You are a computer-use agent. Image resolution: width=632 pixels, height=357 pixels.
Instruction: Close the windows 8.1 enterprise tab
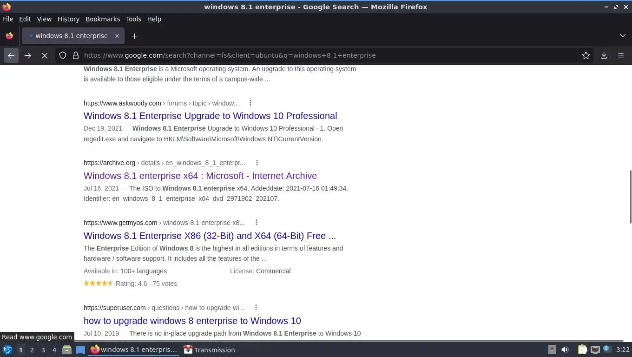tap(117, 36)
